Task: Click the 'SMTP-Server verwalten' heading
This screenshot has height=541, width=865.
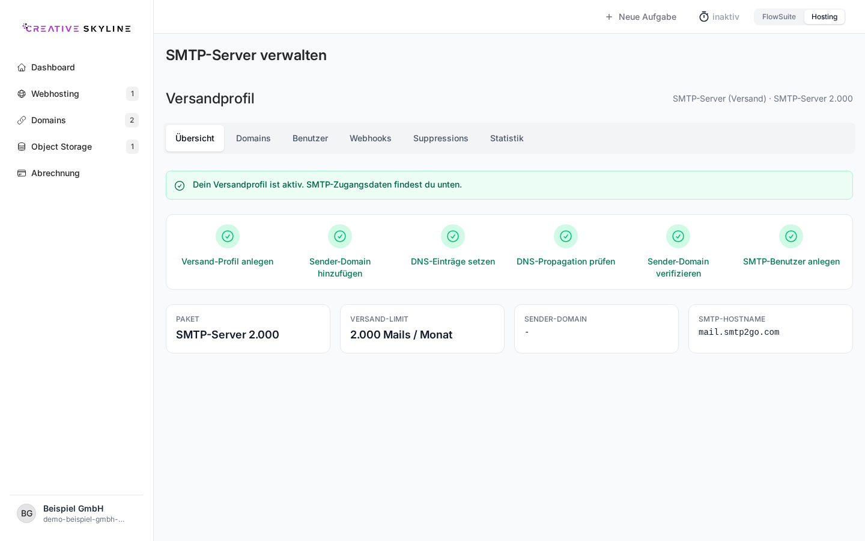Action: click(246, 55)
